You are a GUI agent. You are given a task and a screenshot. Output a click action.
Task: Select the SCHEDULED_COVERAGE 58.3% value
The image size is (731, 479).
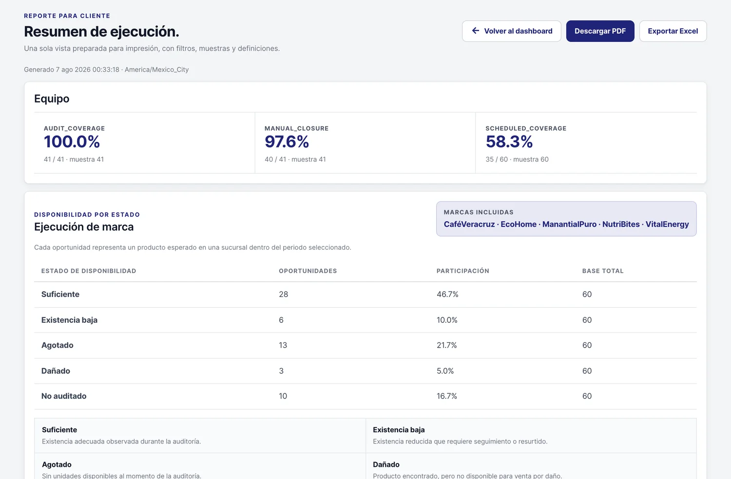point(509,142)
